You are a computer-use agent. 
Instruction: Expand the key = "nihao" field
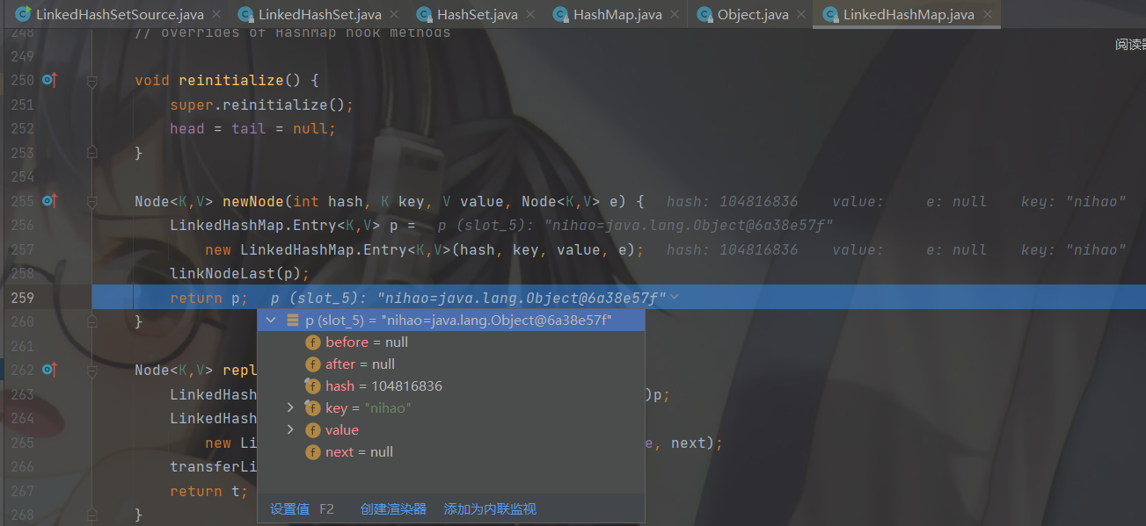point(291,408)
